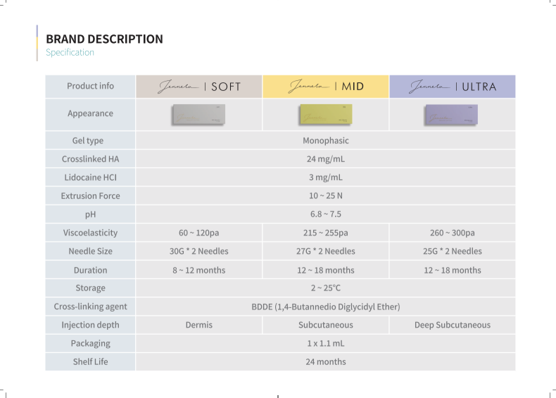Select the Subcutaneous cell under MID

(326, 325)
